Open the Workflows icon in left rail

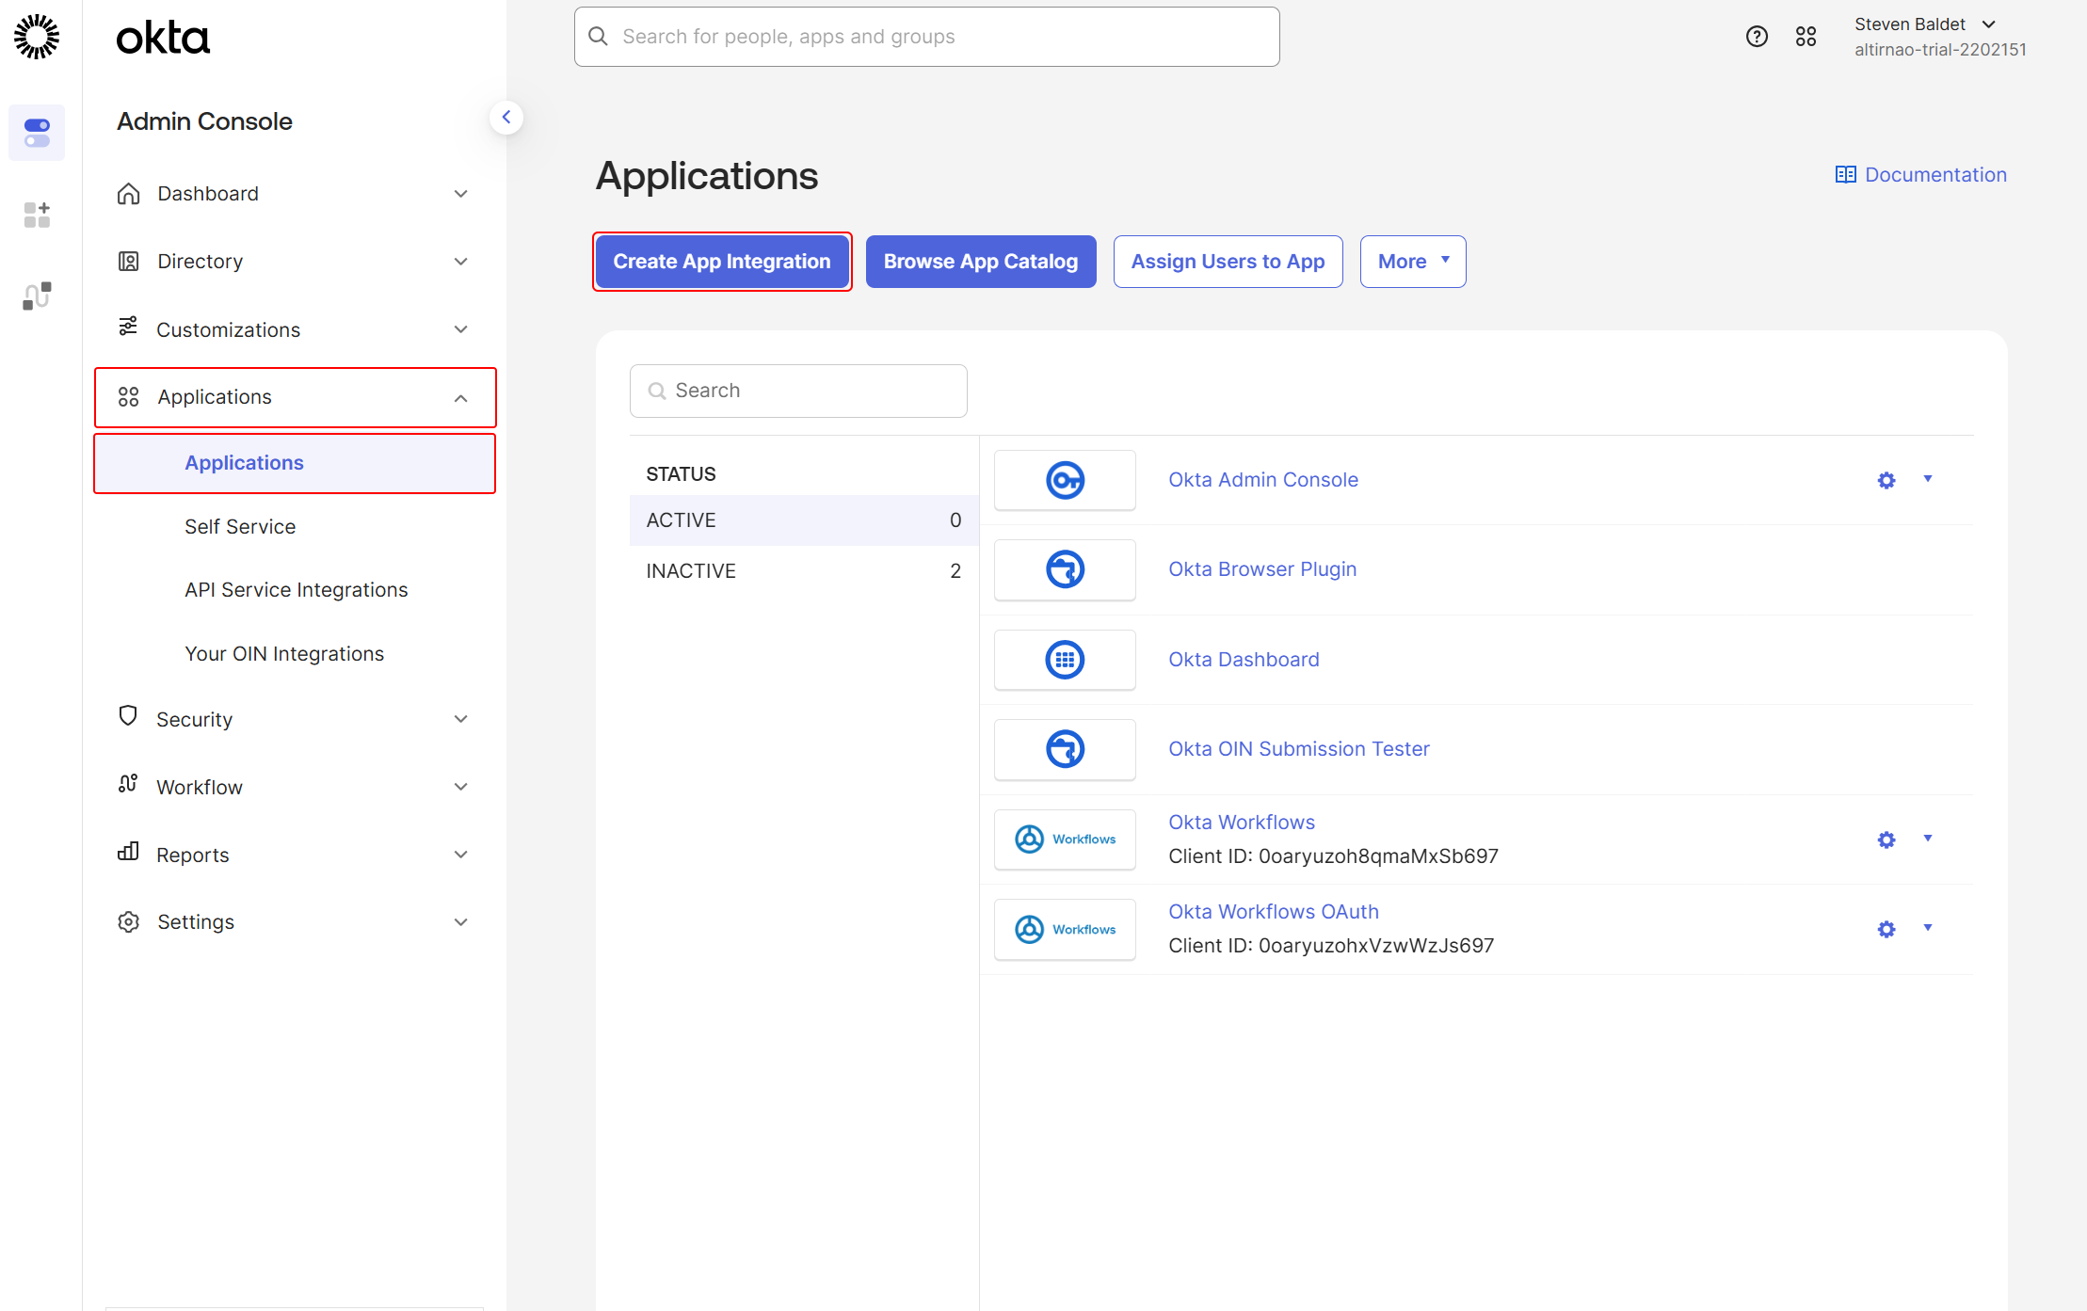[x=37, y=296]
